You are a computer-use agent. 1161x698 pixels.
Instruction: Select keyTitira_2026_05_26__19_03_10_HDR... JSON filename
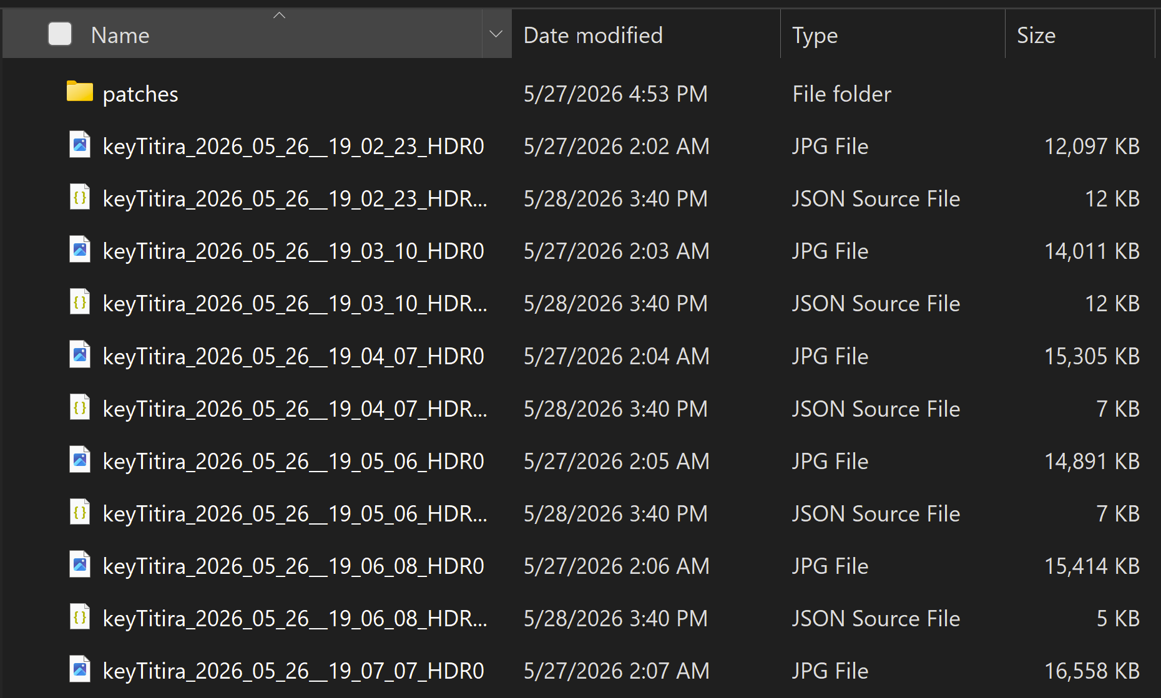(x=295, y=304)
